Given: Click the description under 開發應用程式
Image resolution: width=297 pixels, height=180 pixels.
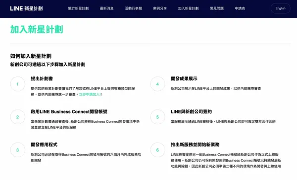Looking at the screenshot, I should pyautogui.click(x=86, y=157).
